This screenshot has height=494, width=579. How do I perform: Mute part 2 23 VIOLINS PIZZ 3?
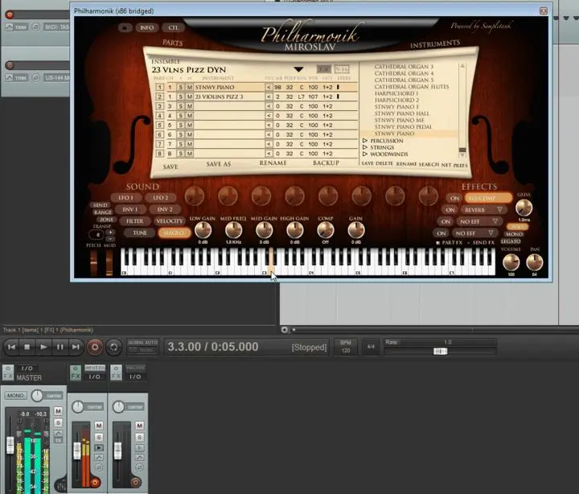pyautogui.click(x=190, y=97)
